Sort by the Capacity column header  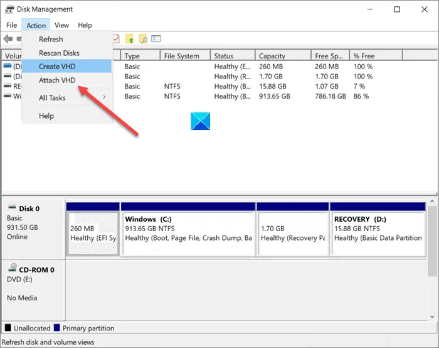click(283, 56)
